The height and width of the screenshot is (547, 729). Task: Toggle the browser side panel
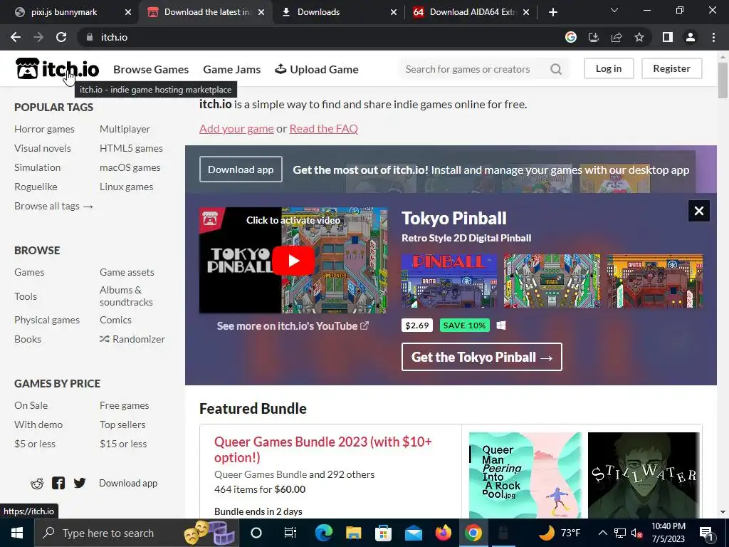pyautogui.click(x=667, y=37)
